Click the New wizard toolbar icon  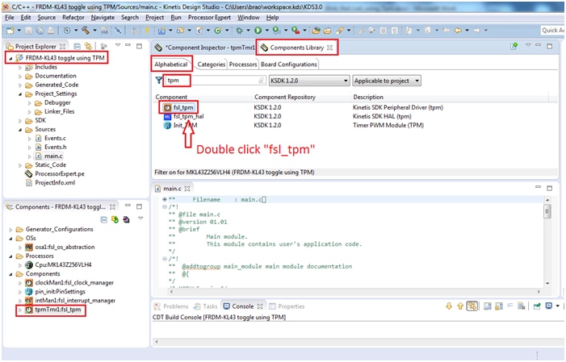click(10, 31)
